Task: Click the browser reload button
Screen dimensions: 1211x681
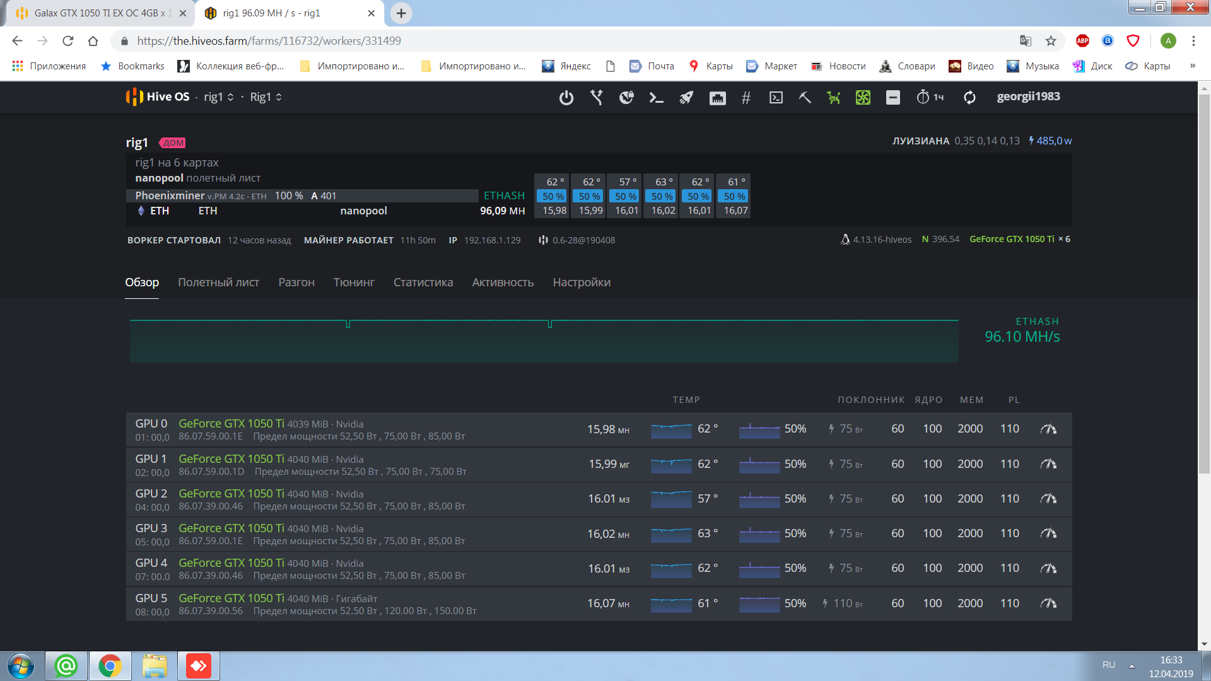Action: click(x=67, y=41)
